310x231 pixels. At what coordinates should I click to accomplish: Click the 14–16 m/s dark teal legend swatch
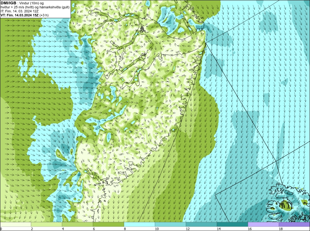point(232,225)
